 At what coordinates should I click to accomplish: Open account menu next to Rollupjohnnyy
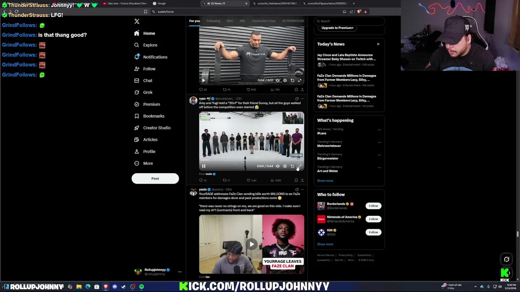point(180,272)
